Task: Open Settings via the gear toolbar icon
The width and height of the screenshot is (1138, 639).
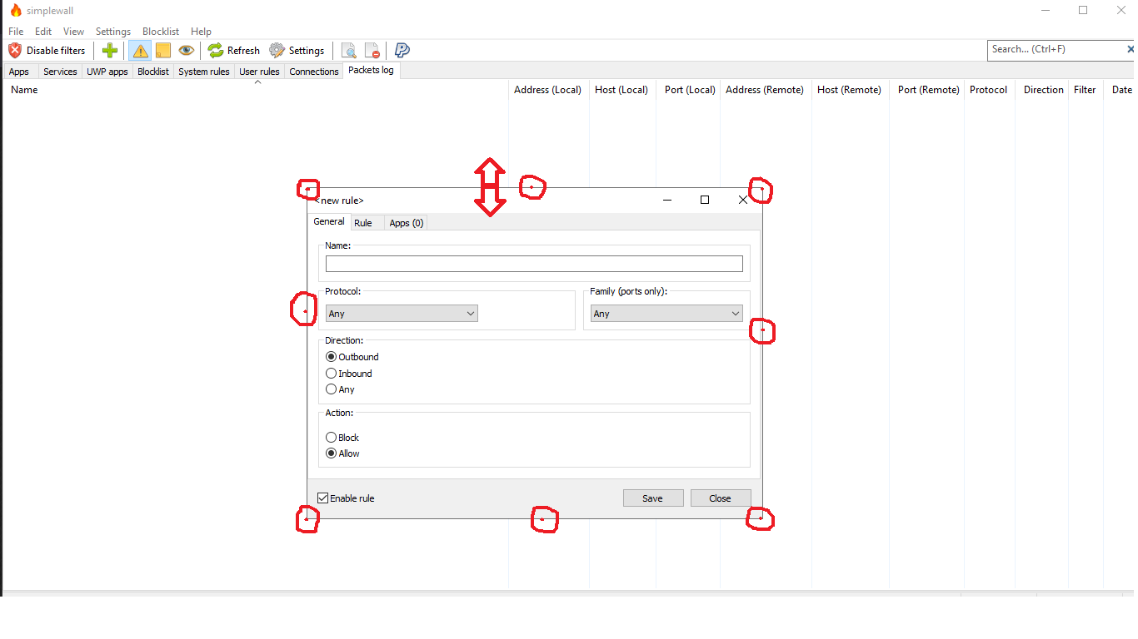Action: pyautogui.click(x=297, y=50)
